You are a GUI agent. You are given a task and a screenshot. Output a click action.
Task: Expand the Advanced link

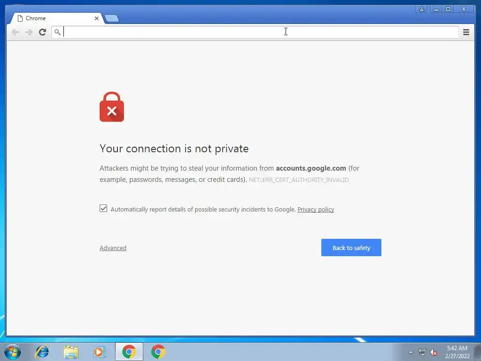pos(113,248)
